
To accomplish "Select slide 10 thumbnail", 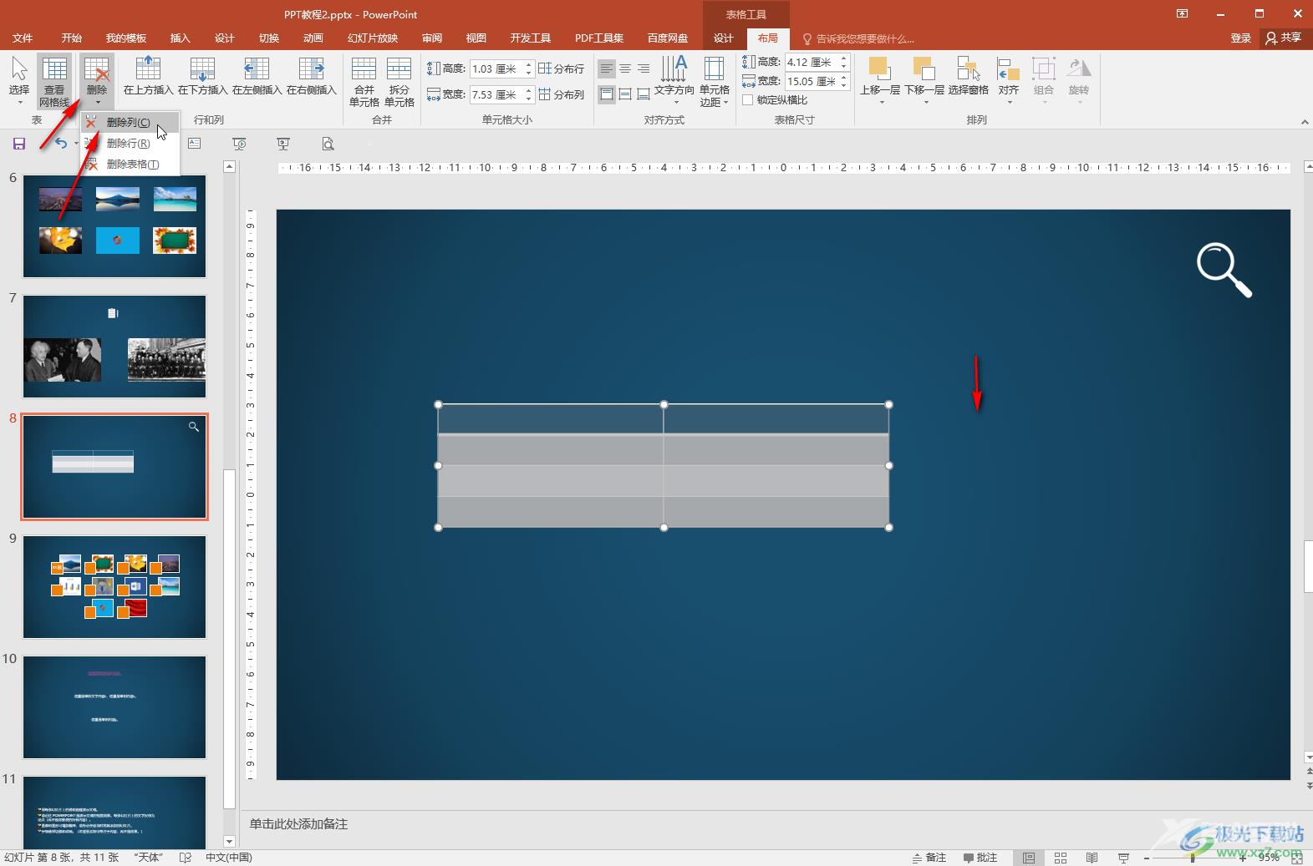I will [x=115, y=707].
